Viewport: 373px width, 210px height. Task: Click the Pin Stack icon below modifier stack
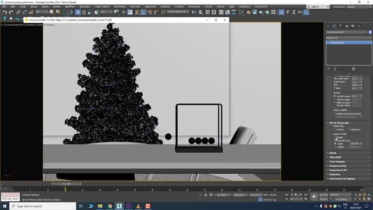coord(329,69)
